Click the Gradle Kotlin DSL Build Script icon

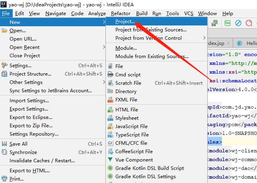110,168
